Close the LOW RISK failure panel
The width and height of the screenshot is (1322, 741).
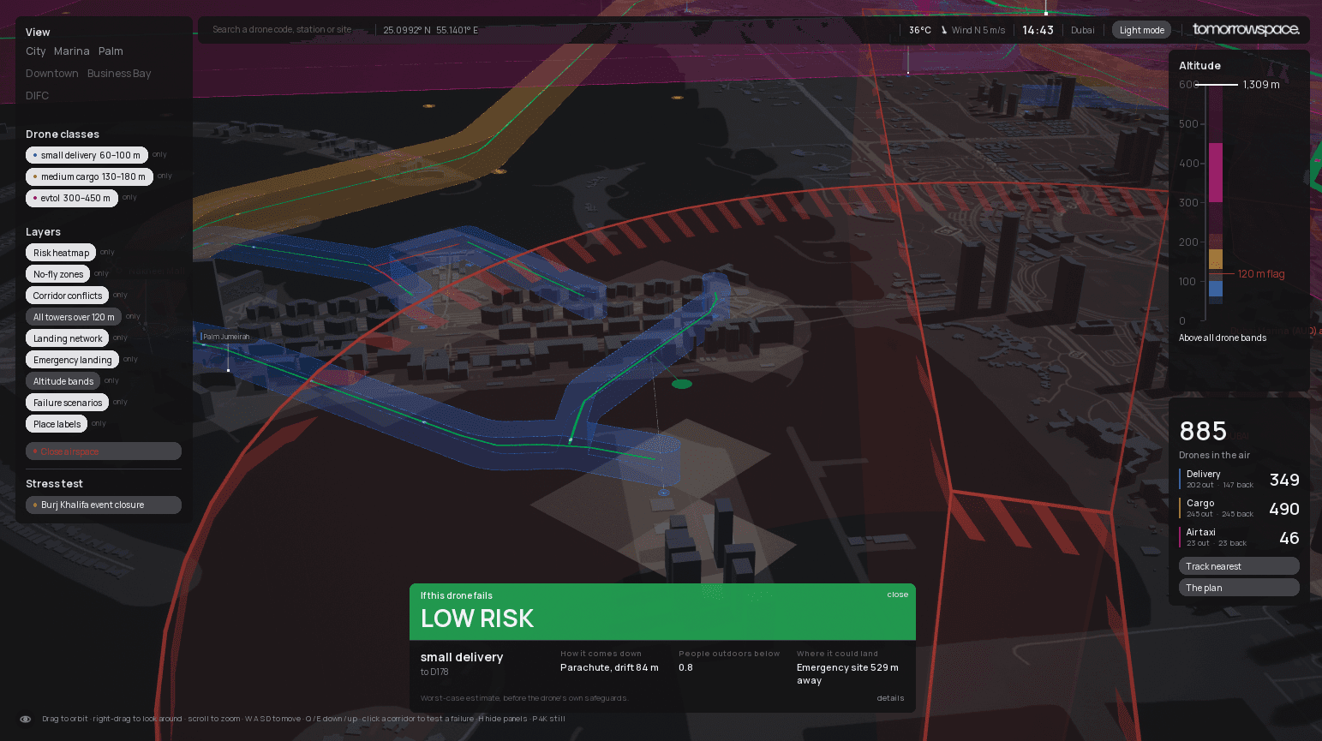click(897, 595)
